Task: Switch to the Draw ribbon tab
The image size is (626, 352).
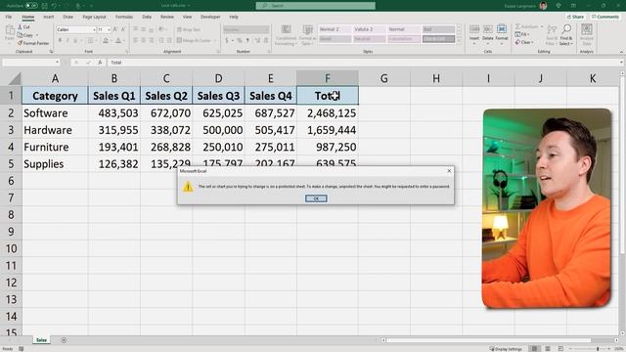Action: click(68, 17)
